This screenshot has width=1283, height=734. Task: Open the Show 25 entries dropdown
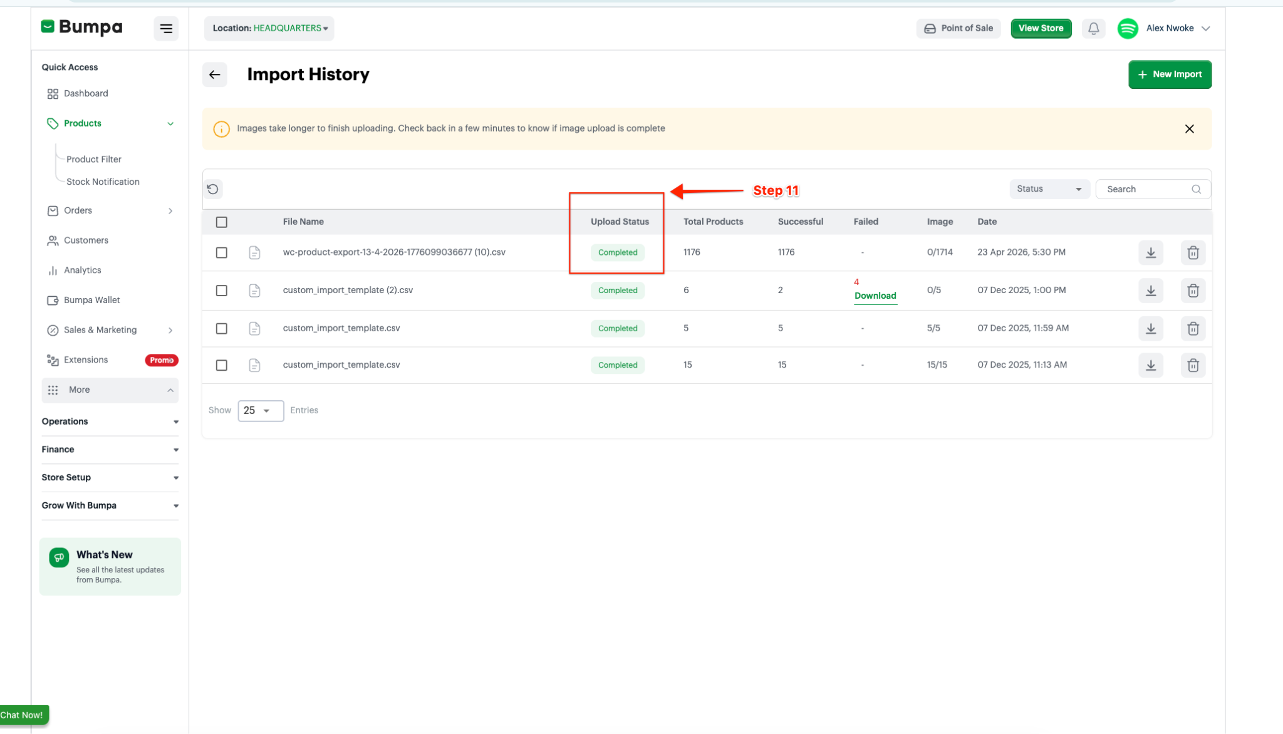pyautogui.click(x=260, y=411)
